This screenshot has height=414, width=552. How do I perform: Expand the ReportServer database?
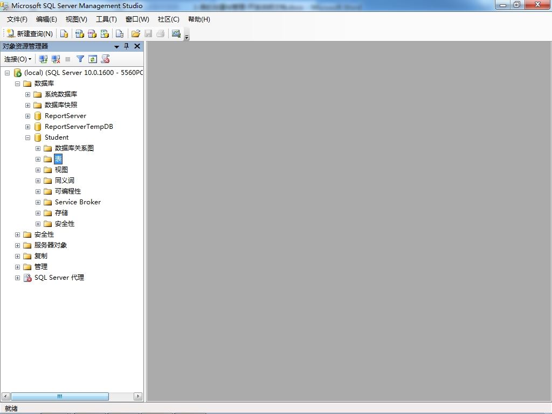[x=27, y=116]
